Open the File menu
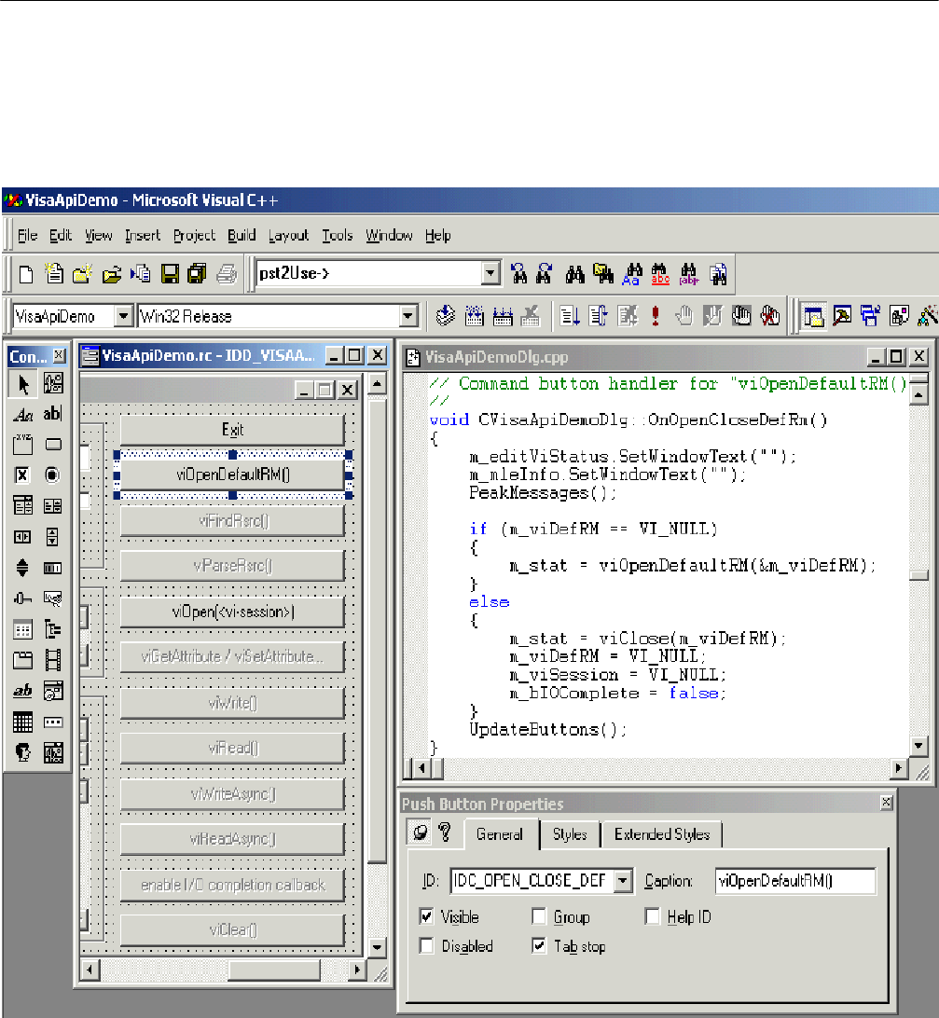The width and height of the screenshot is (939, 1018). point(27,235)
